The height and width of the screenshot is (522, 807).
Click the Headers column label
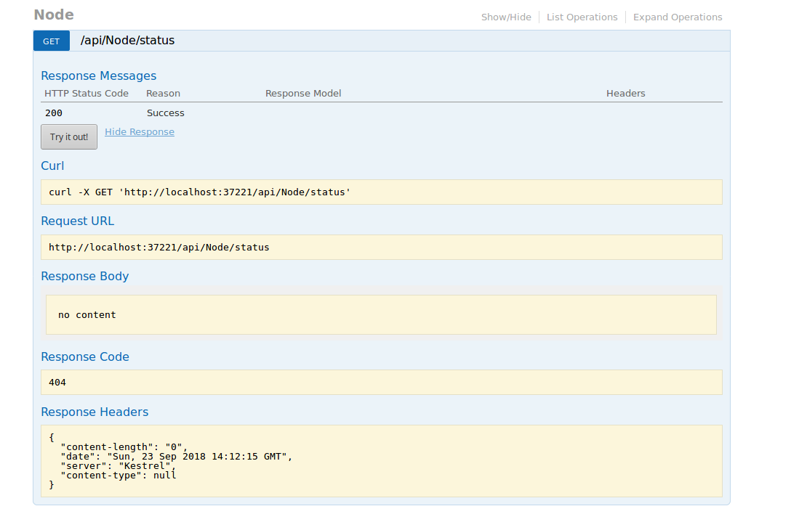625,93
